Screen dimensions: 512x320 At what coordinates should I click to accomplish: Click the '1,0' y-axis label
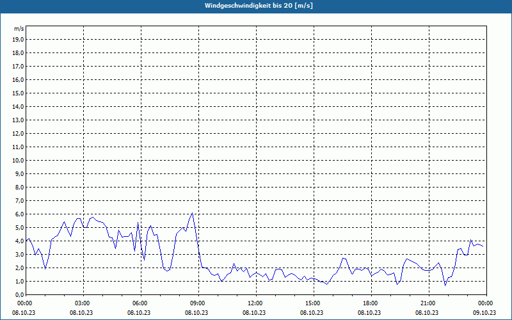(19, 281)
